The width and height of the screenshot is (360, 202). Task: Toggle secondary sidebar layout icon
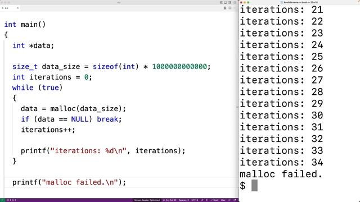click(x=229, y=2)
